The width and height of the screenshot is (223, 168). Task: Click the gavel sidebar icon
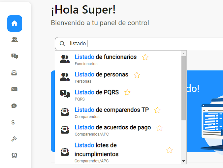pyautogui.click(x=14, y=139)
